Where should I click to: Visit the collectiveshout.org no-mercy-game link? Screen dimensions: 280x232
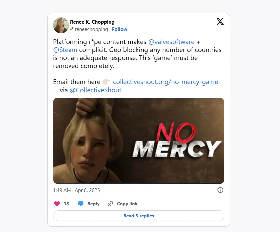pyautogui.click(x=167, y=82)
